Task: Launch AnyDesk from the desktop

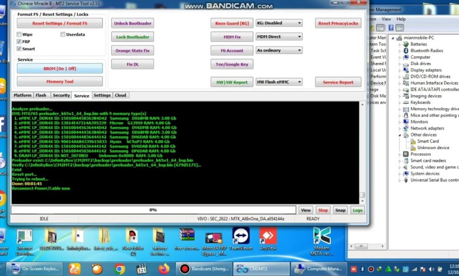Action: coord(268,237)
